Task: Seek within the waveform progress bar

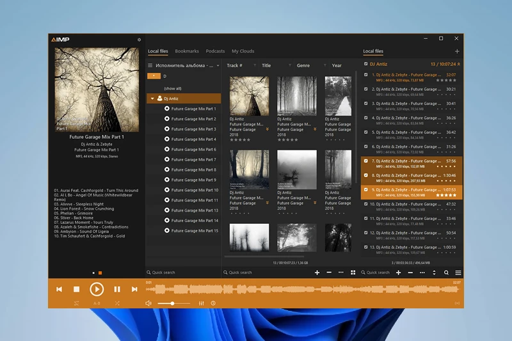Action: 303,289
